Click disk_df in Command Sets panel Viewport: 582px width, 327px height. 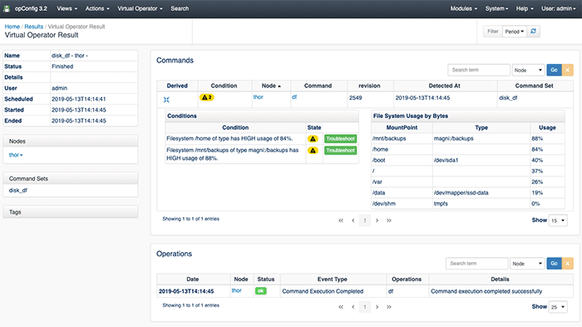[x=18, y=191]
